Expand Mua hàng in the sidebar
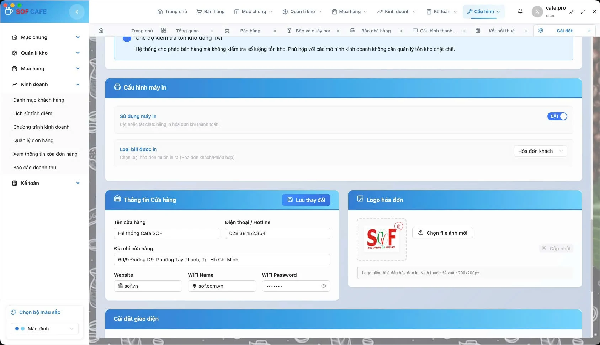This screenshot has width=600, height=345. click(78, 69)
